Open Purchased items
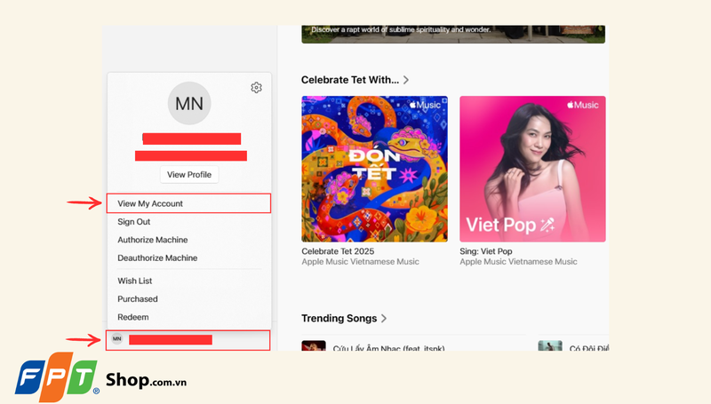The image size is (711, 404). coord(138,299)
